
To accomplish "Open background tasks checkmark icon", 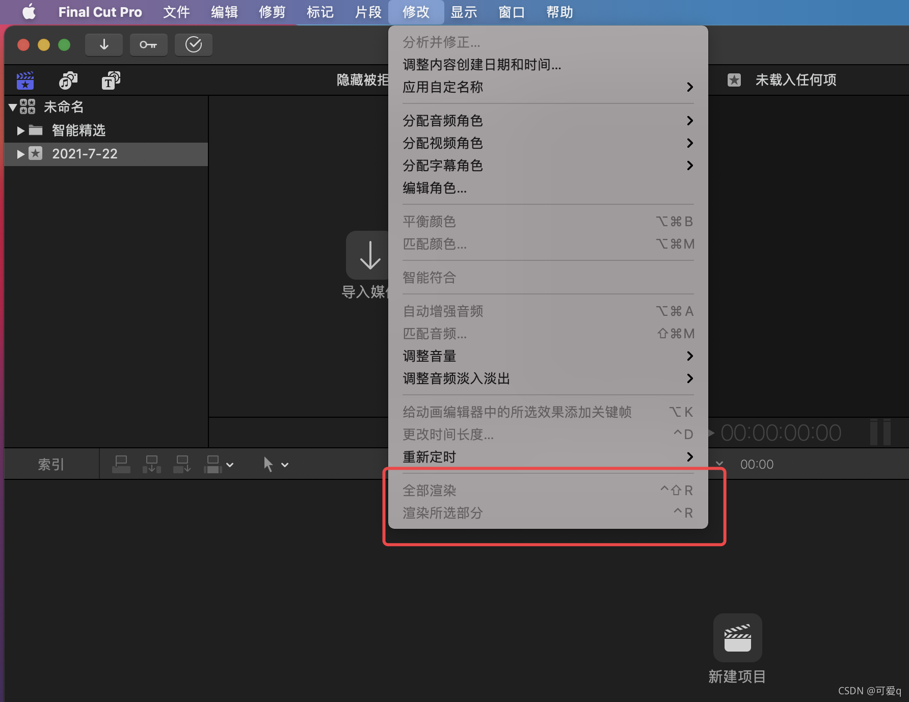I will click(194, 45).
